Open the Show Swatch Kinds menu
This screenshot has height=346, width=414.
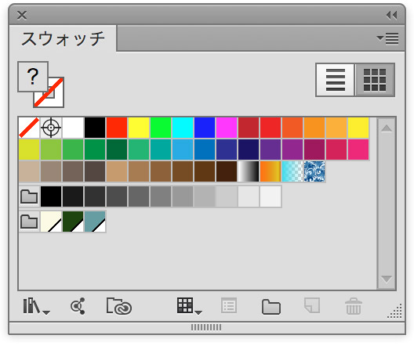pyautogui.click(x=189, y=306)
